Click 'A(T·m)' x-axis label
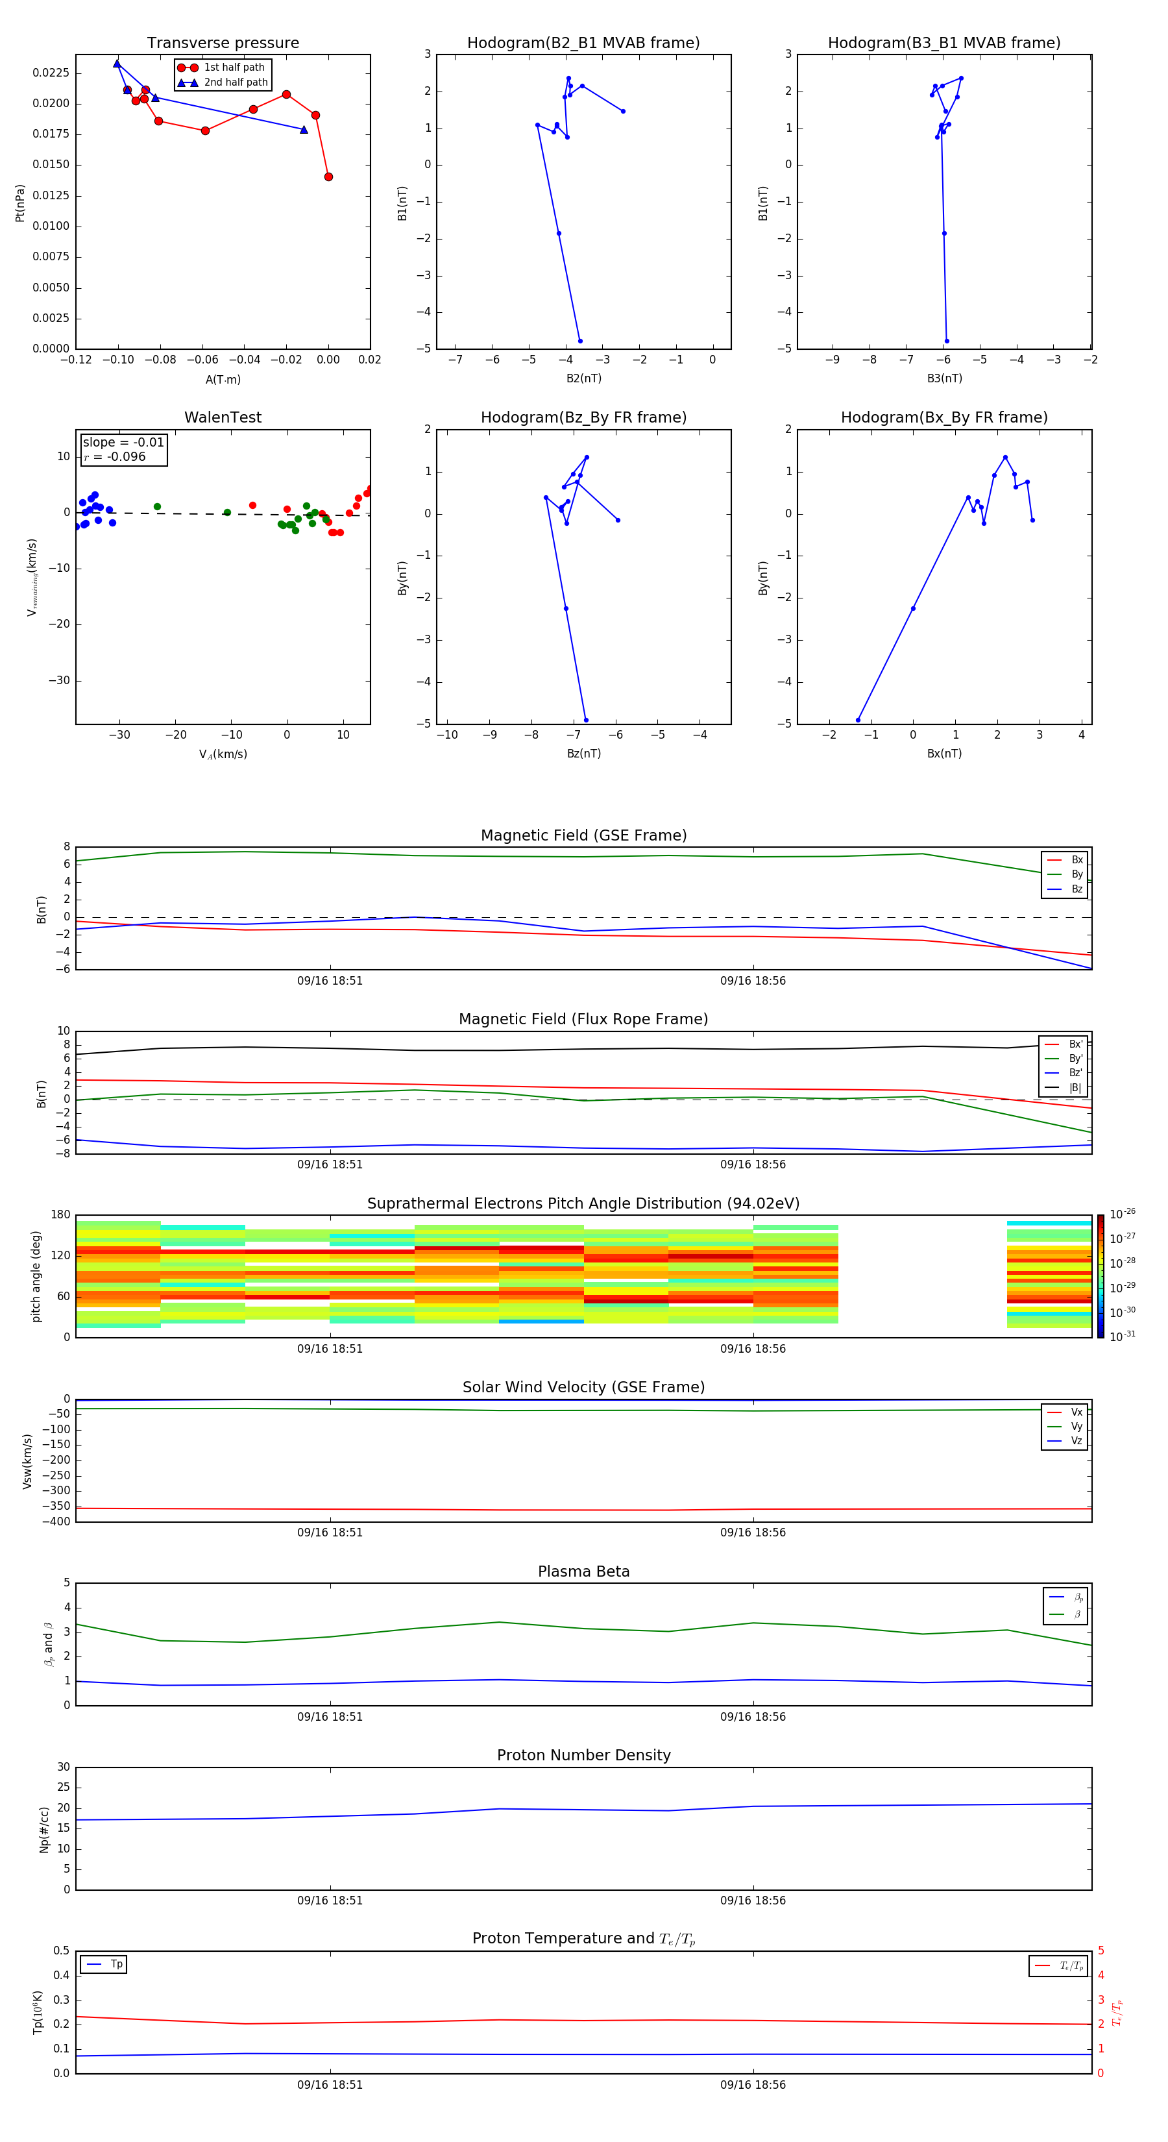This screenshot has height=2142, width=1168. point(223,380)
